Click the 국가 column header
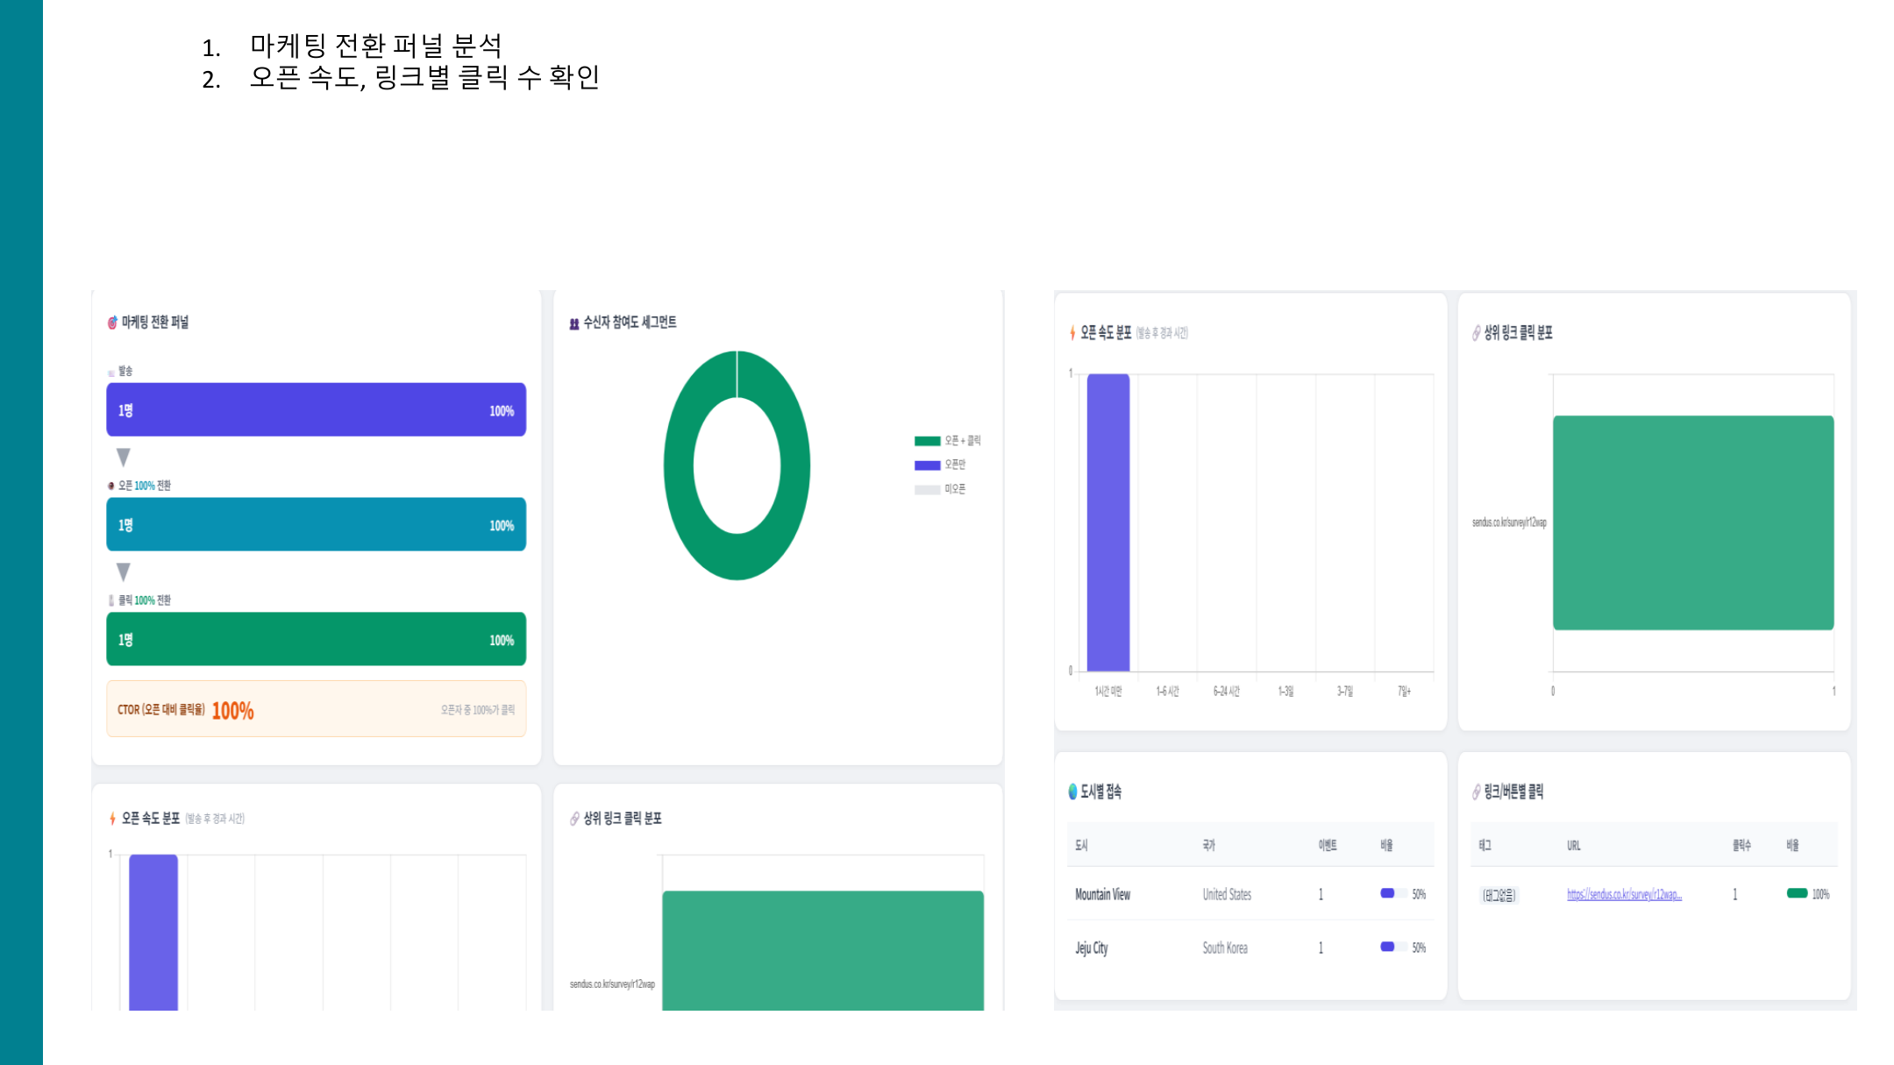 pyautogui.click(x=1209, y=845)
